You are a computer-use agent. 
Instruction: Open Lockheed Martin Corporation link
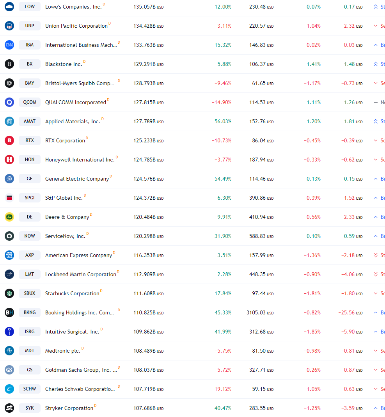81,274
